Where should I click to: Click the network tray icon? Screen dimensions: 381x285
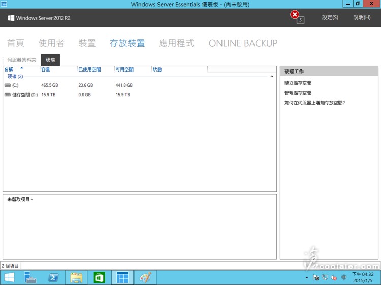pos(325,278)
